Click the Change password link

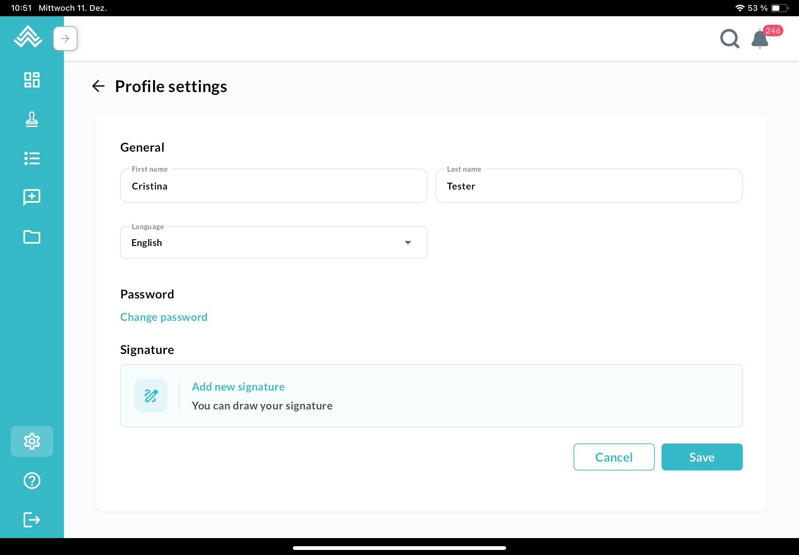(164, 317)
